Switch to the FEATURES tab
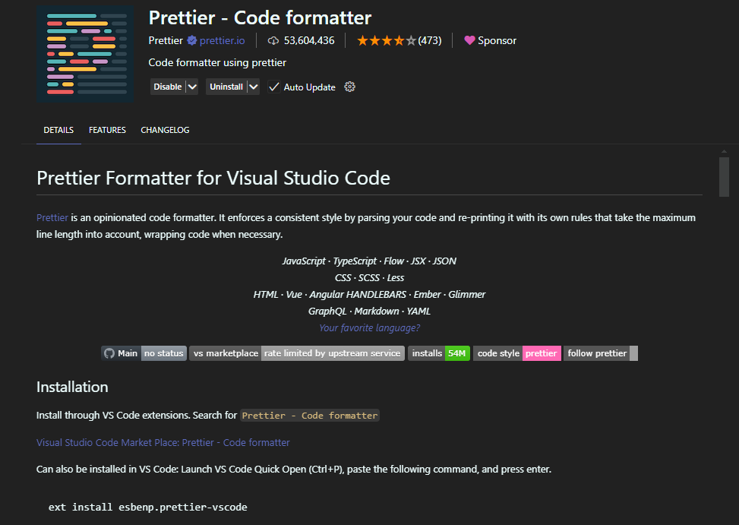This screenshot has width=739, height=525. 107,130
